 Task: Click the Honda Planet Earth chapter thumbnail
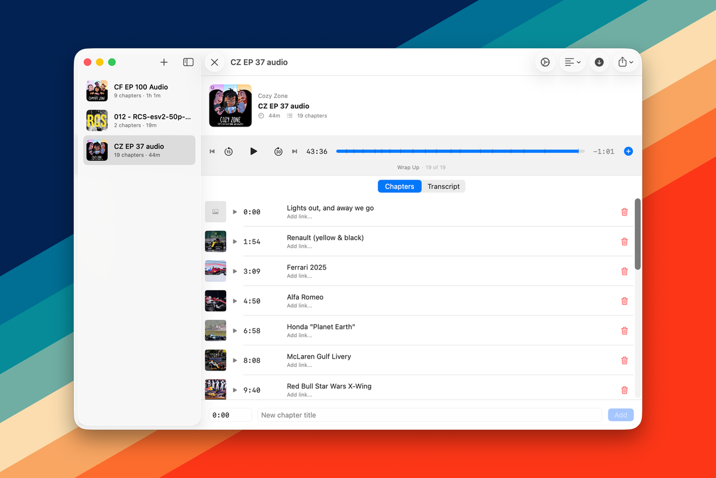click(x=215, y=331)
